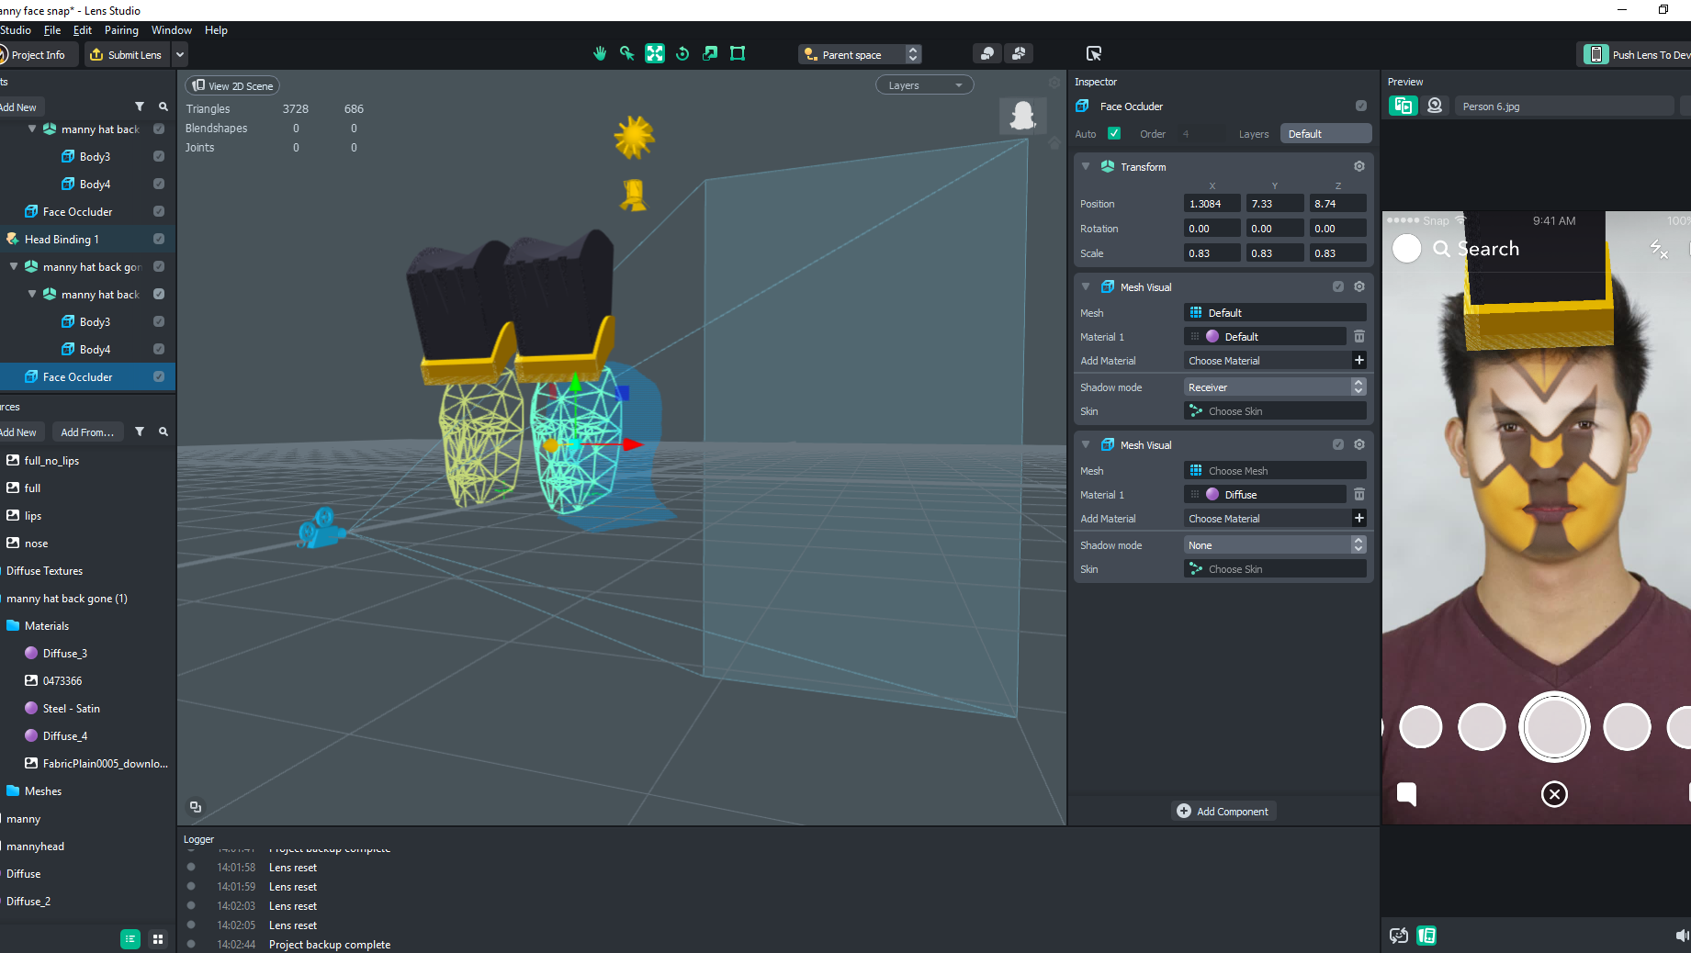Toggle visibility of last Body4 object

click(x=159, y=349)
